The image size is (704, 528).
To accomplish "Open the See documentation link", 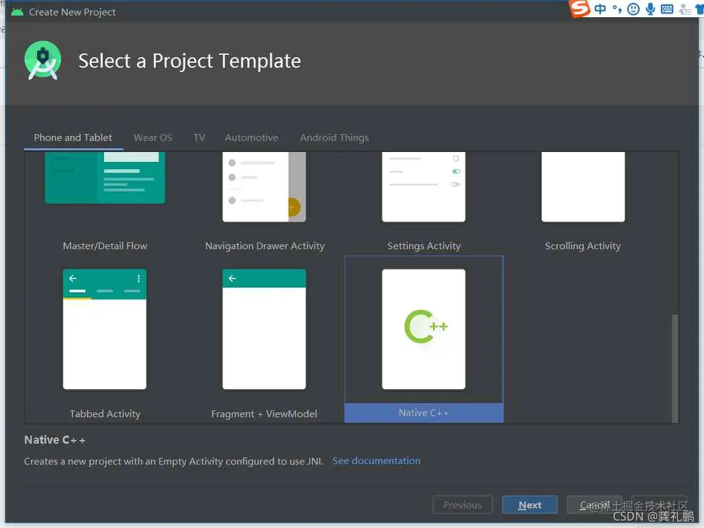I will point(376,461).
